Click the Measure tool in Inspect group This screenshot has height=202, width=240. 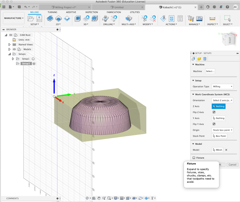(x=212, y=19)
